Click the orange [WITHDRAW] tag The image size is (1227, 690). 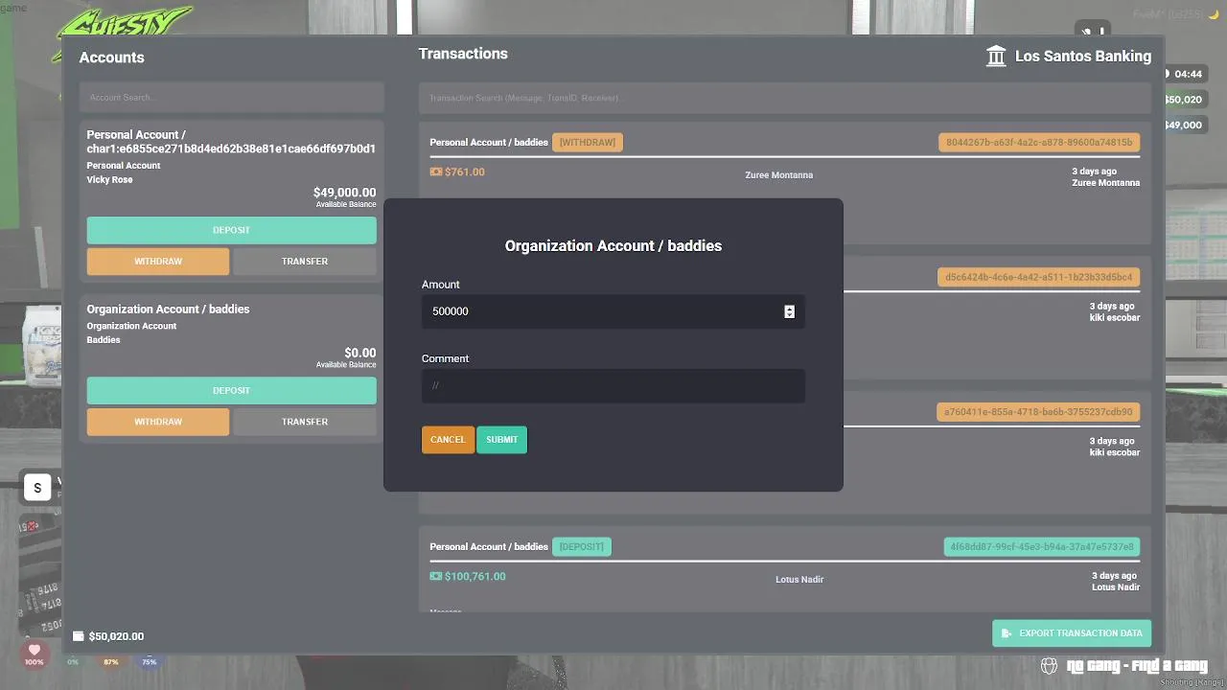point(588,143)
